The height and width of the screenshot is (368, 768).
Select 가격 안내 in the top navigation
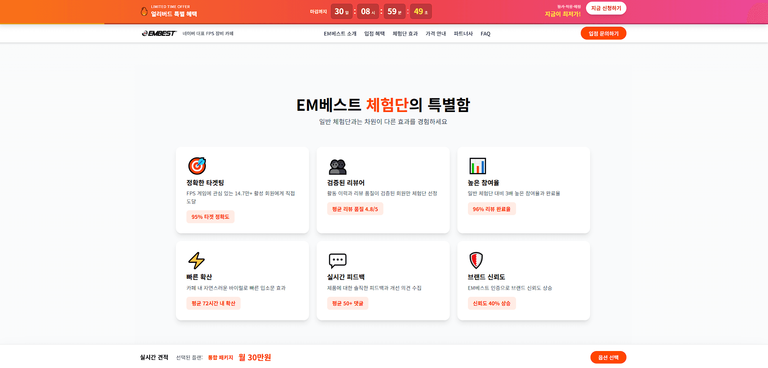[x=435, y=34]
